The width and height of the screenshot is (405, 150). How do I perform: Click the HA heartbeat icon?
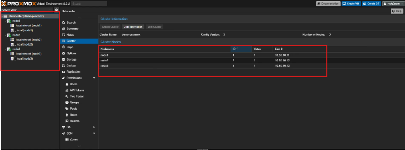[x=64, y=127]
